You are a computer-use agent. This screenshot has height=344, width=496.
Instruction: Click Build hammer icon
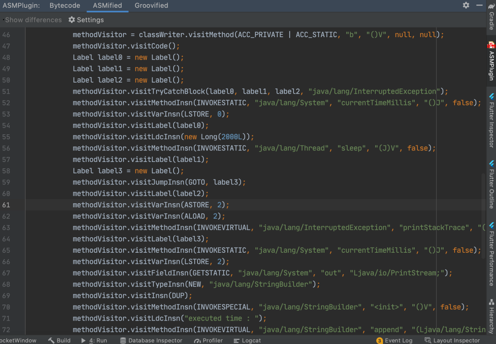51,340
